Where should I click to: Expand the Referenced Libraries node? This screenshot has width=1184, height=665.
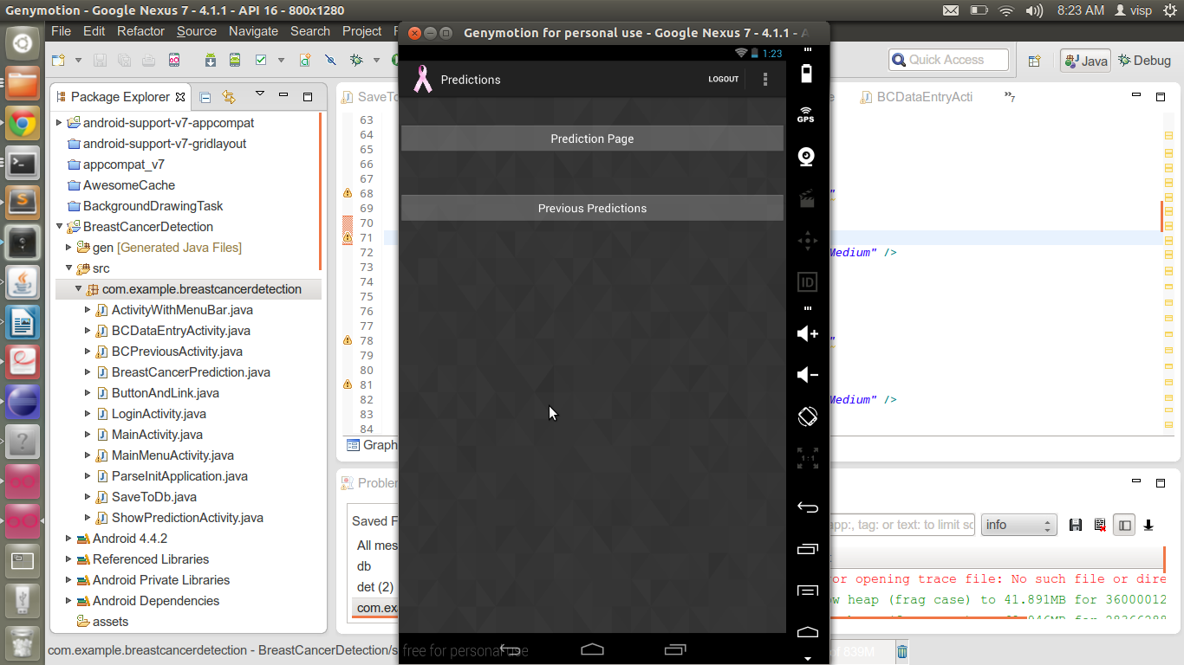pyautogui.click(x=68, y=559)
